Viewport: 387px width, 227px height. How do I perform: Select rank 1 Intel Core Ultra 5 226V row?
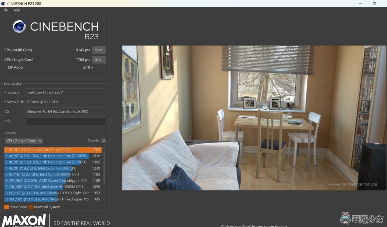(x=53, y=150)
